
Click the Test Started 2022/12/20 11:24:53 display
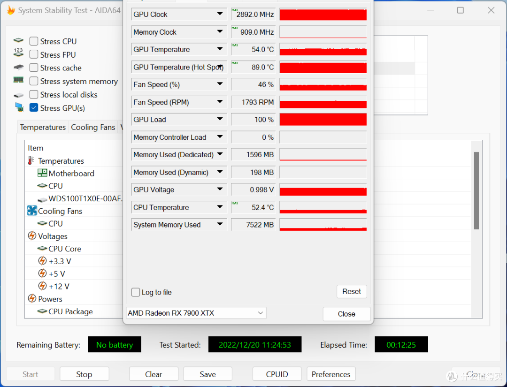pyautogui.click(x=255, y=345)
